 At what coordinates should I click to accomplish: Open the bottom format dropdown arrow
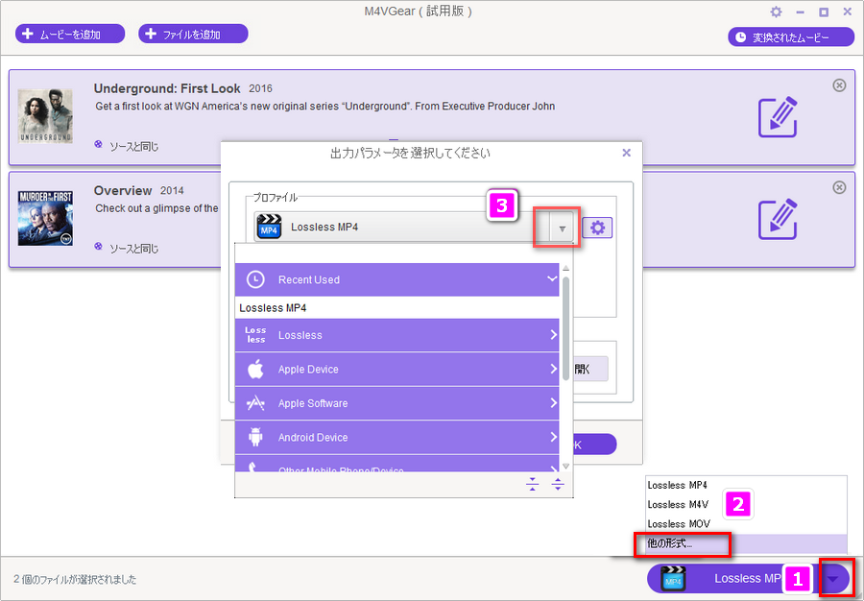click(x=833, y=578)
